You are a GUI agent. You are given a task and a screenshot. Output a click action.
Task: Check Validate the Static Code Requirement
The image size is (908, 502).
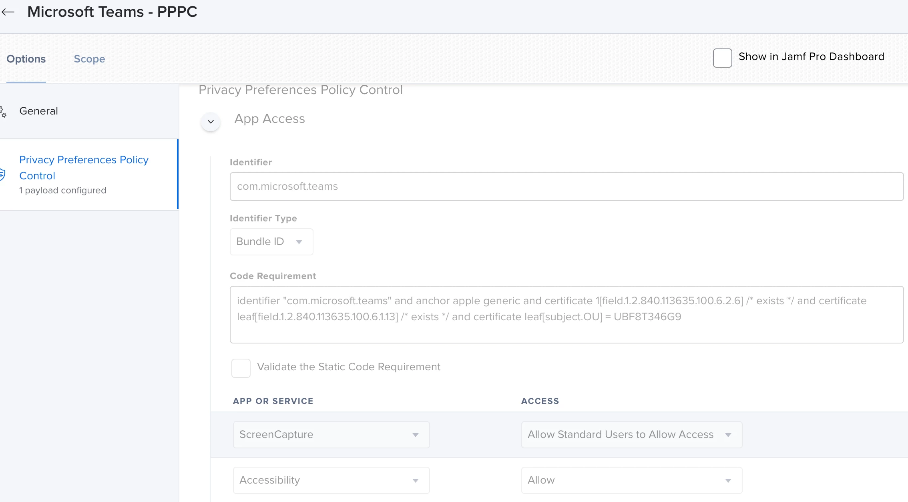[x=241, y=367]
